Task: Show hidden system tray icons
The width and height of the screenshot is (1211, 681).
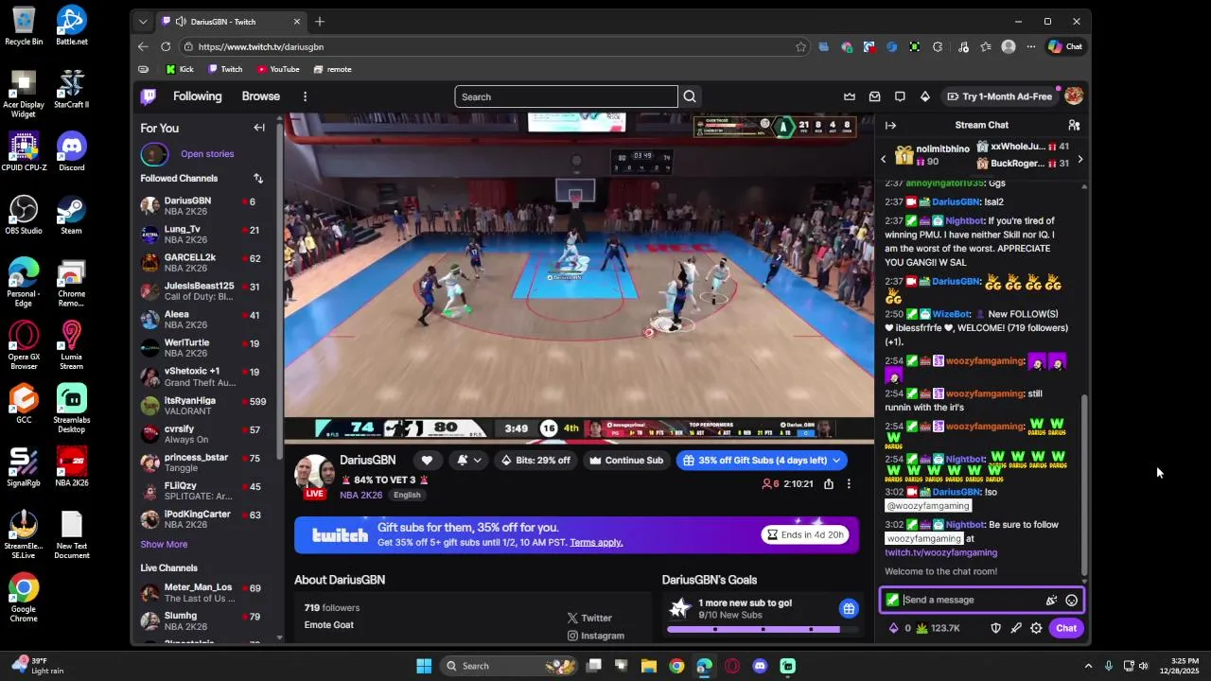Action: pyautogui.click(x=1088, y=666)
